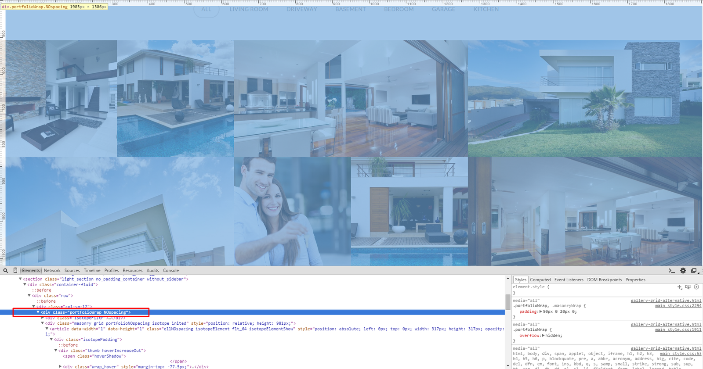This screenshot has height=369, width=703.
Task: Open the Event Listeners tab
Action: tap(569, 280)
